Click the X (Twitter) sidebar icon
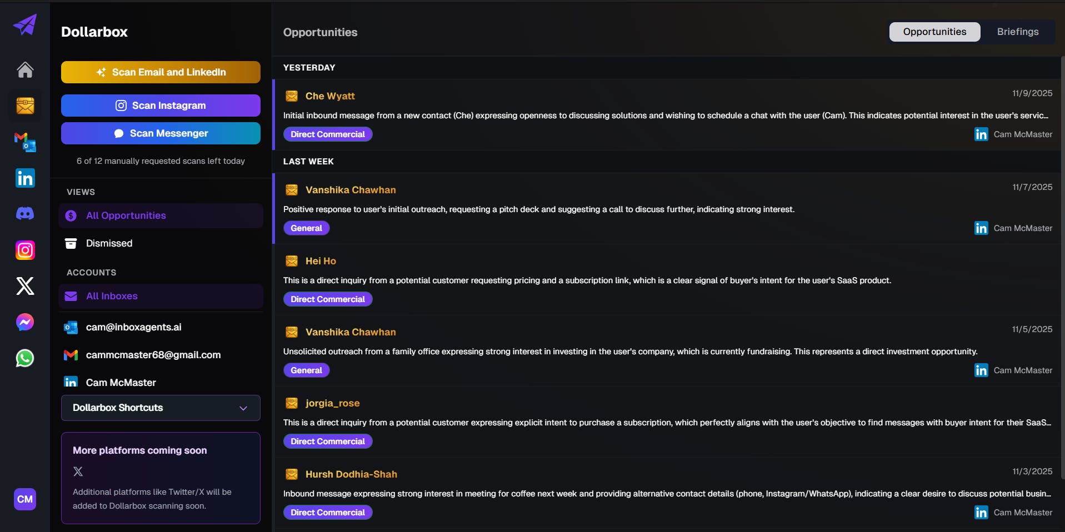 pyautogui.click(x=25, y=286)
